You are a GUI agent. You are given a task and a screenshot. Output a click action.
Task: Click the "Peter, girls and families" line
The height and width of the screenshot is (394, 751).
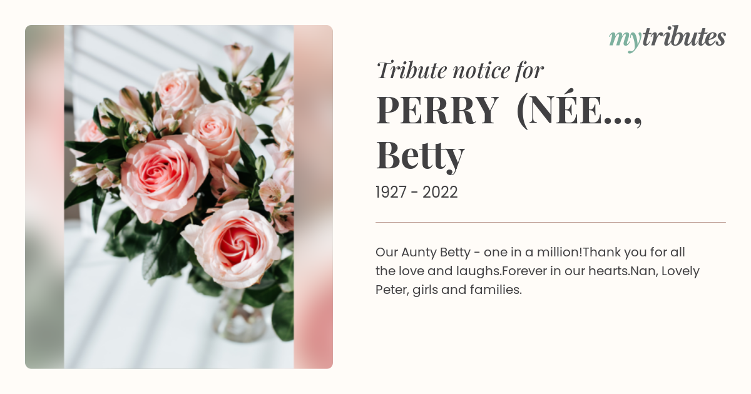point(449,291)
